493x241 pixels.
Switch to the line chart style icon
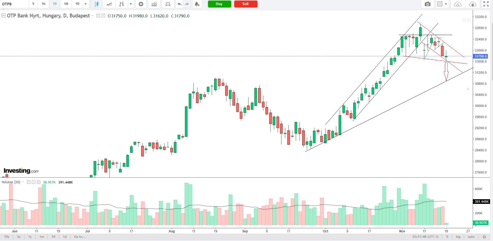tap(109, 4)
